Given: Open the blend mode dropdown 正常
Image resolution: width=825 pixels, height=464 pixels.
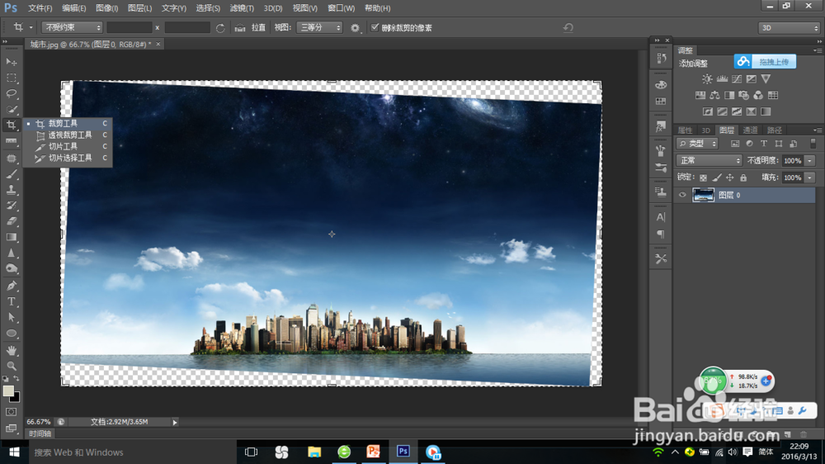Looking at the screenshot, I should click(x=709, y=160).
